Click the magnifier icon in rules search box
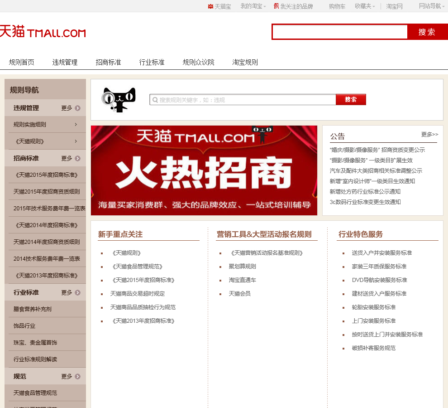The height and width of the screenshot is (408, 448). click(x=155, y=100)
